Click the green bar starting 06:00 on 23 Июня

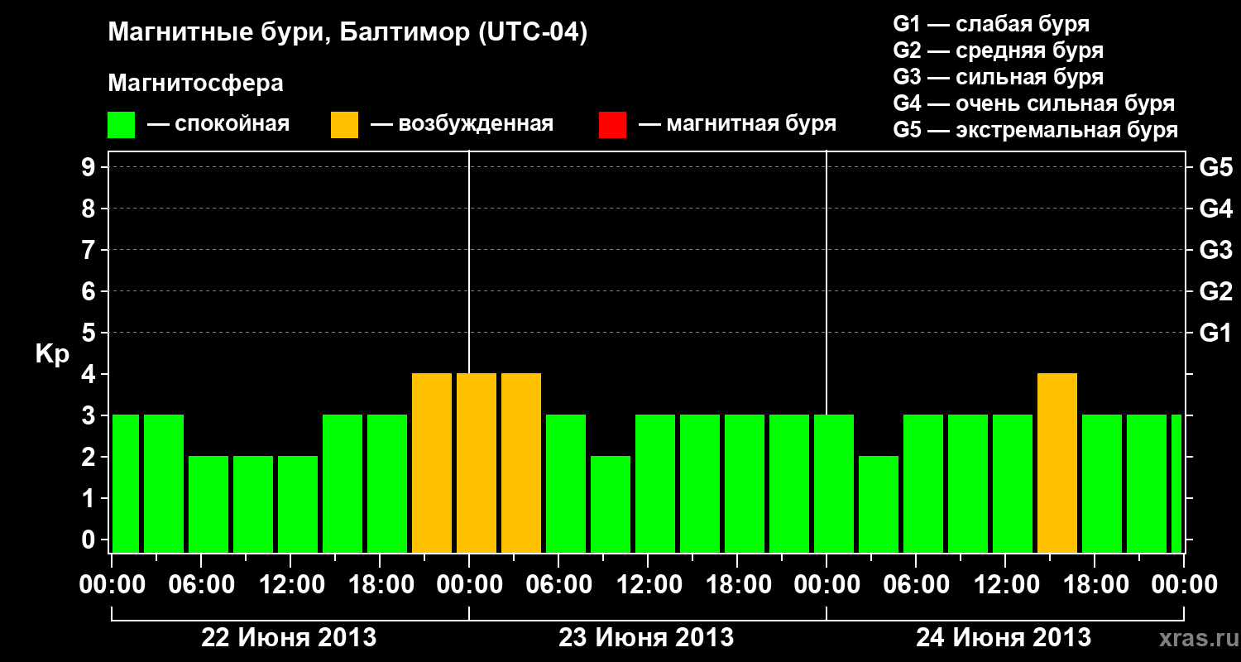coord(566,484)
